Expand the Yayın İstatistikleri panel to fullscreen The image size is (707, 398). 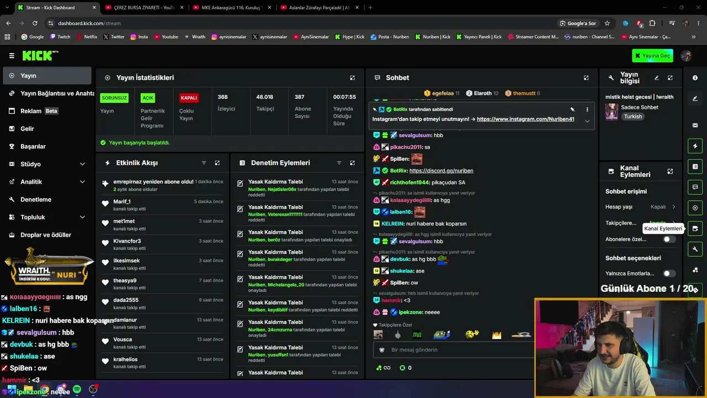(352, 78)
